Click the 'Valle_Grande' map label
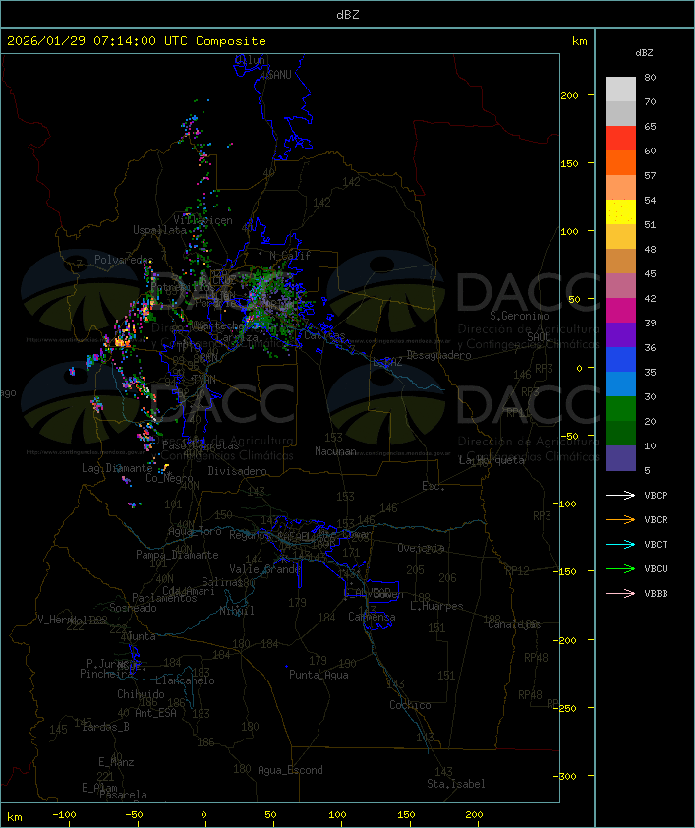The image size is (695, 828). [x=264, y=569]
